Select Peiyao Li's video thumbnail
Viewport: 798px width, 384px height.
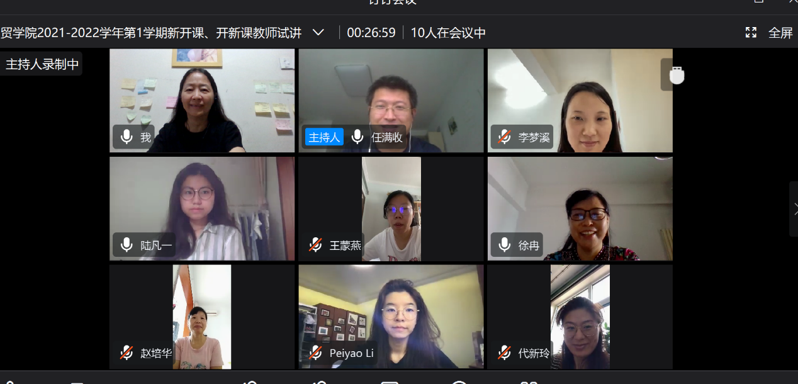(x=391, y=317)
